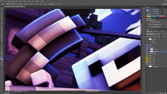This screenshot has width=167, height=94.
Task: Open the Image menu
Action: 12,1
